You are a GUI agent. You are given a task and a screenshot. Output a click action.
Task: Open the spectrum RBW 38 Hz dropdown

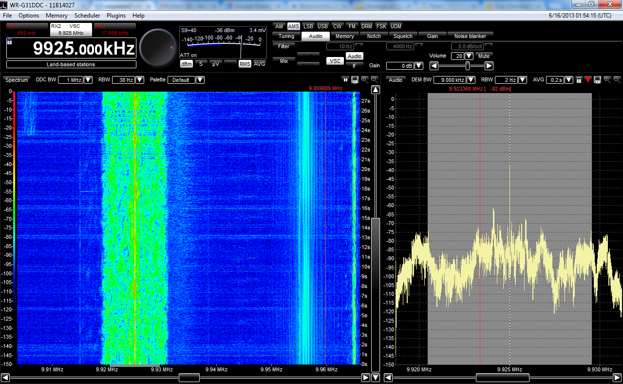click(x=140, y=80)
